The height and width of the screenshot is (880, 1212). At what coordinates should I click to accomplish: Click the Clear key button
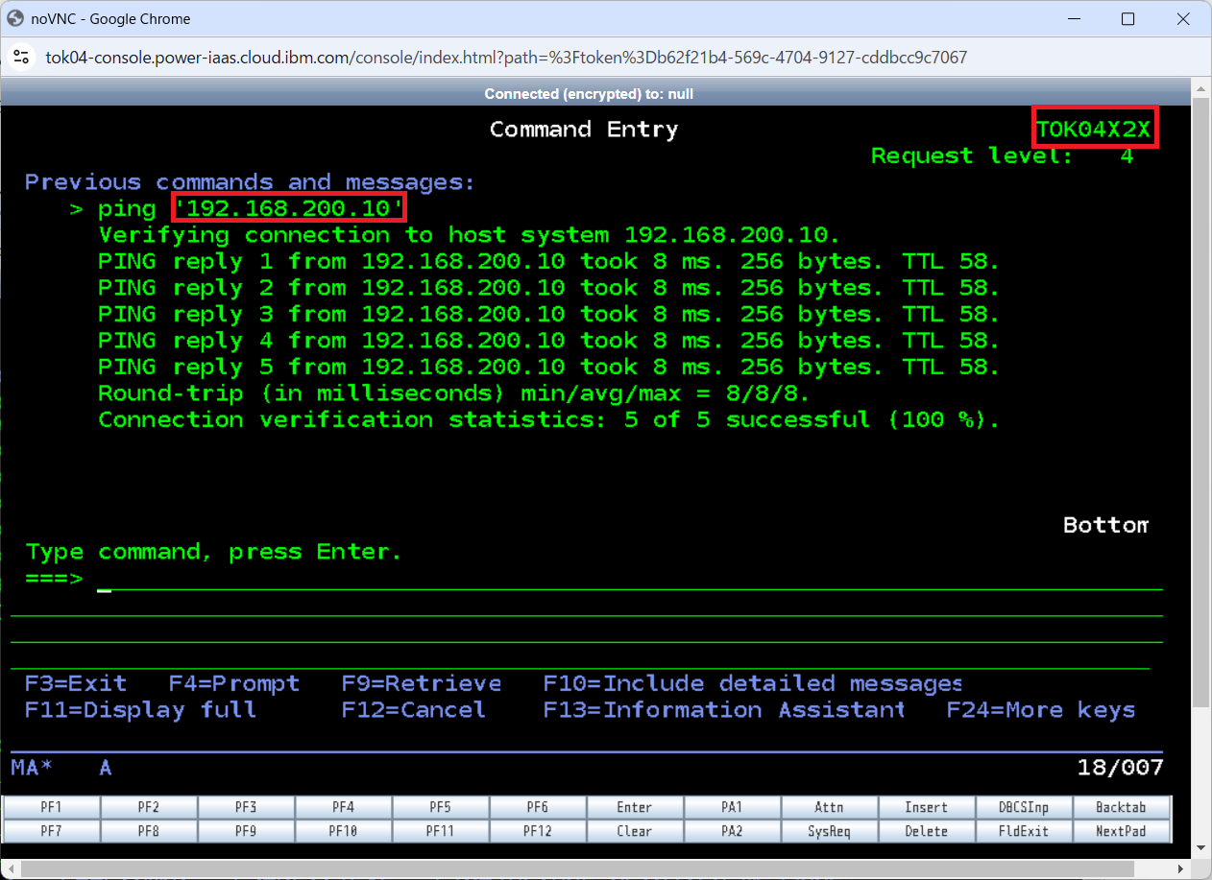(x=635, y=831)
